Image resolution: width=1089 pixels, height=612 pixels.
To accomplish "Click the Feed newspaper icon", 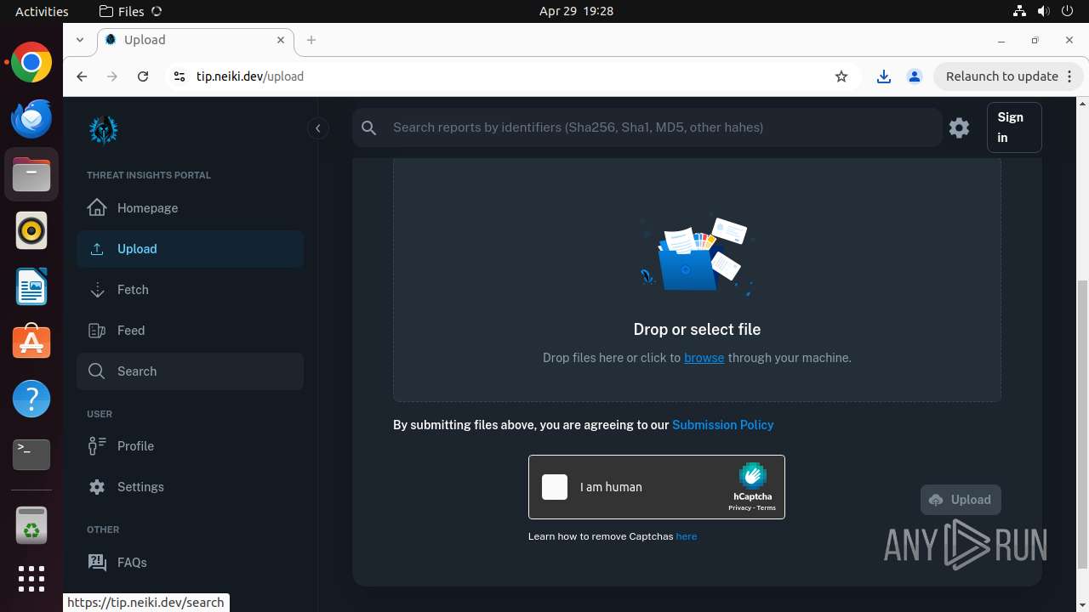I will pyautogui.click(x=97, y=331).
